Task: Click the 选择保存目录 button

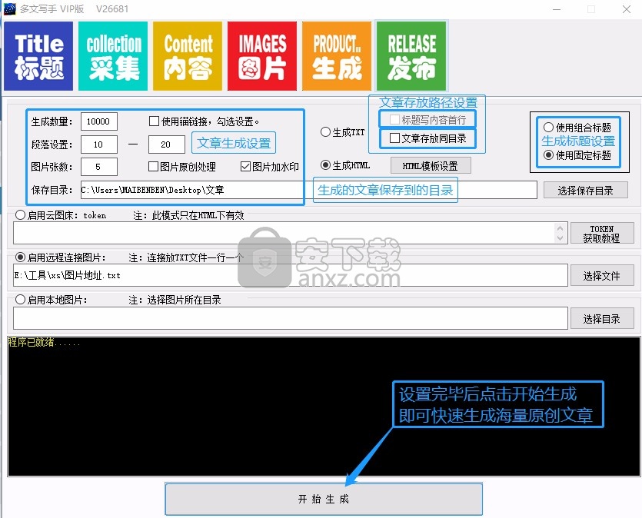Action: tap(586, 189)
